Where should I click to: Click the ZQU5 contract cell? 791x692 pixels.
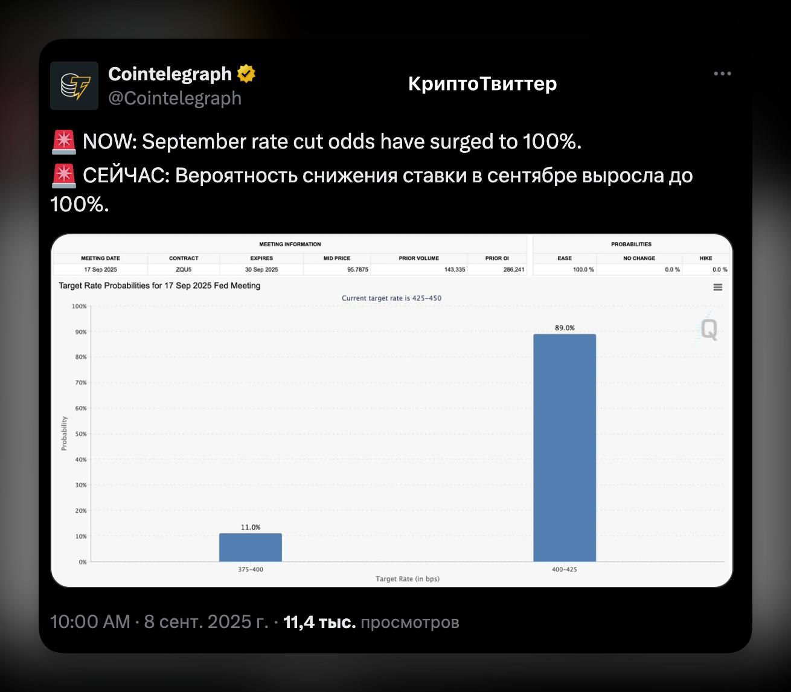point(184,269)
